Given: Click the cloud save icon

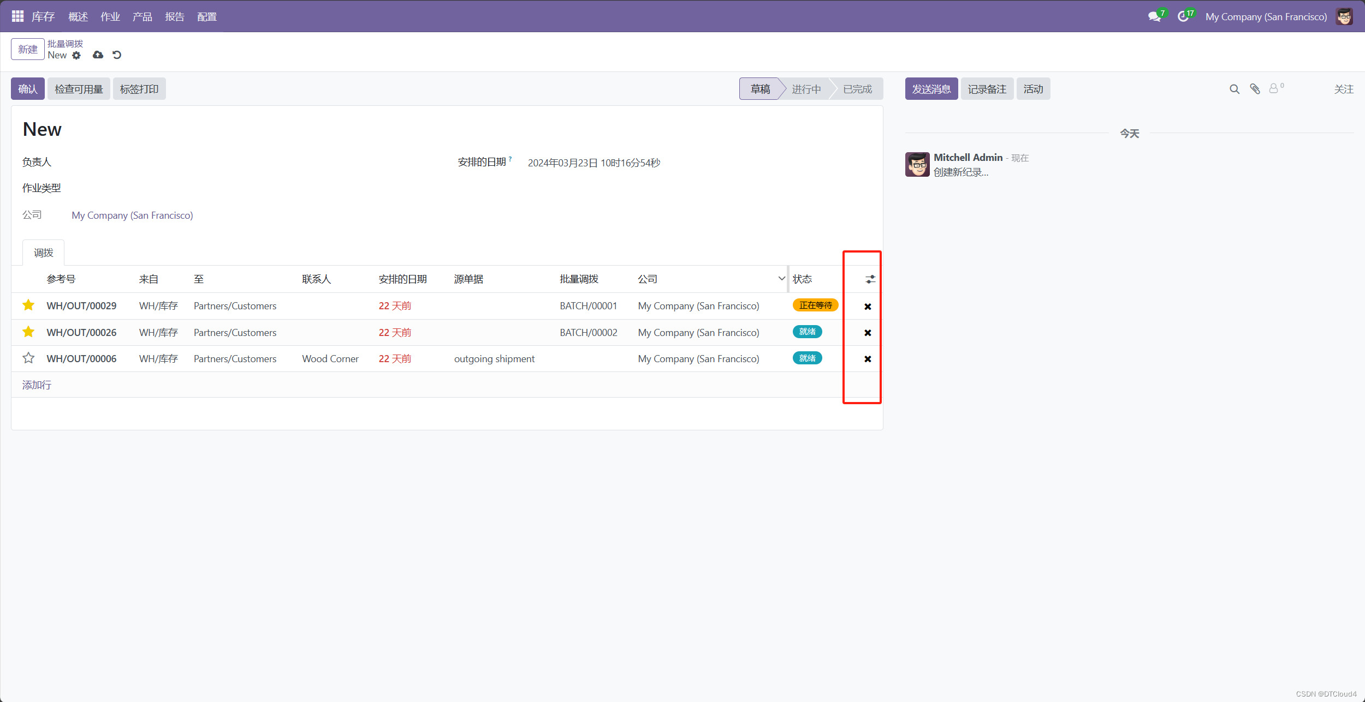Looking at the screenshot, I should [98, 55].
